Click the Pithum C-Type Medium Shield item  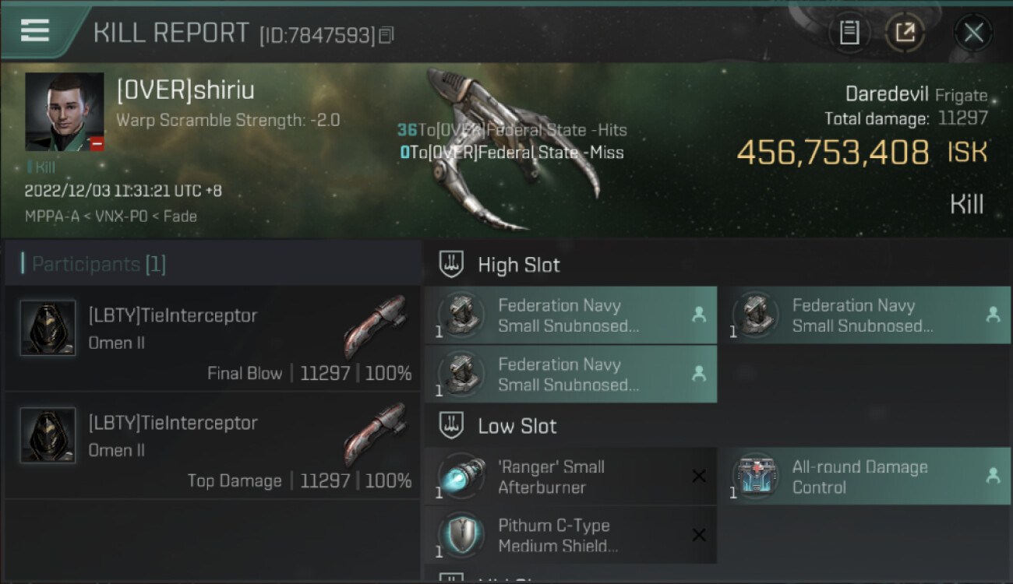(x=570, y=535)
